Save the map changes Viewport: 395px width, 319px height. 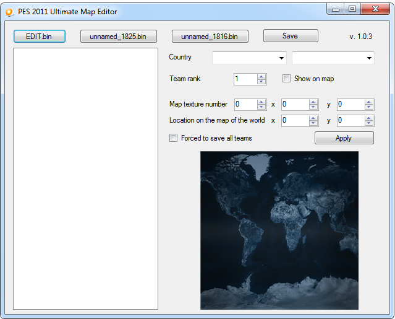pyautogui.click(x=291, y=36)
